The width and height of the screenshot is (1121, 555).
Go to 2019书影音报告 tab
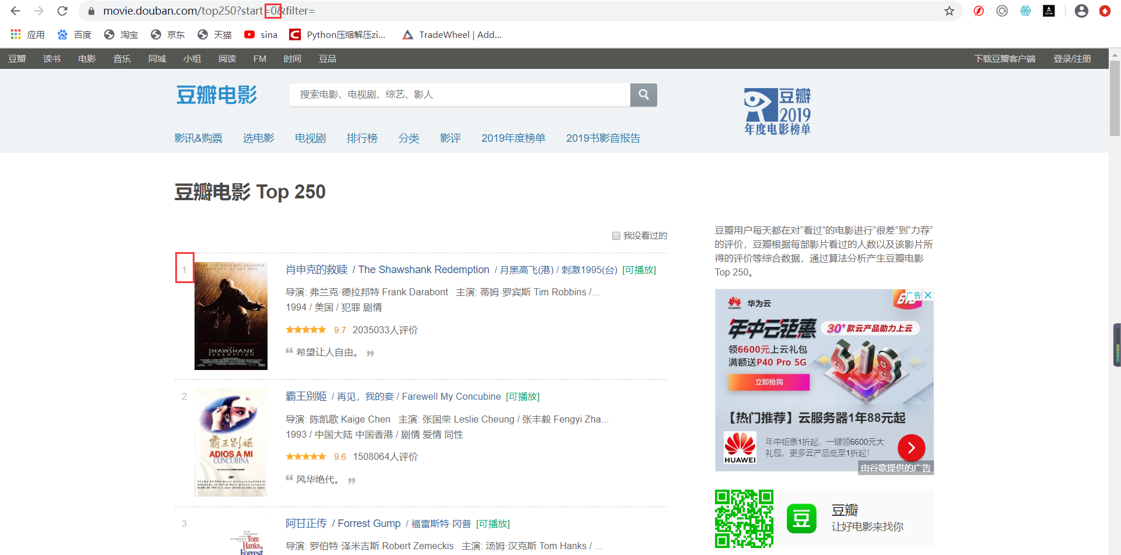603,138
